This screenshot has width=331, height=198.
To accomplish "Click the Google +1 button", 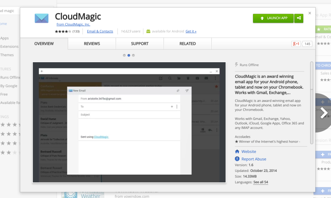I will tap(296, 44).
